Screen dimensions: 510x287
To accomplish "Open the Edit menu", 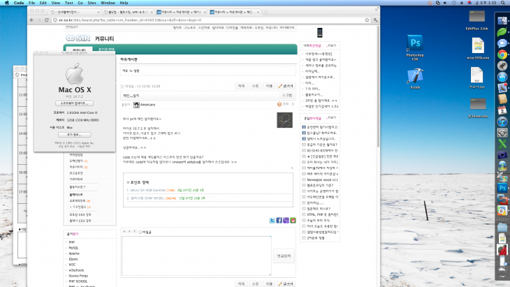I will [43, 3].
